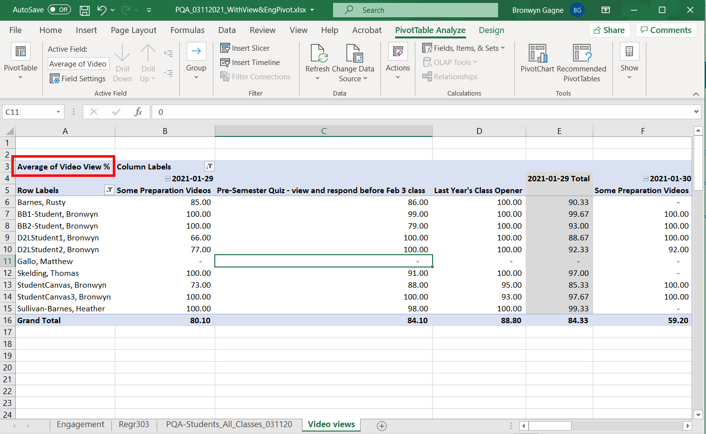Click the Share button
The width and height of the screenshot is (706, 434).
609,30
